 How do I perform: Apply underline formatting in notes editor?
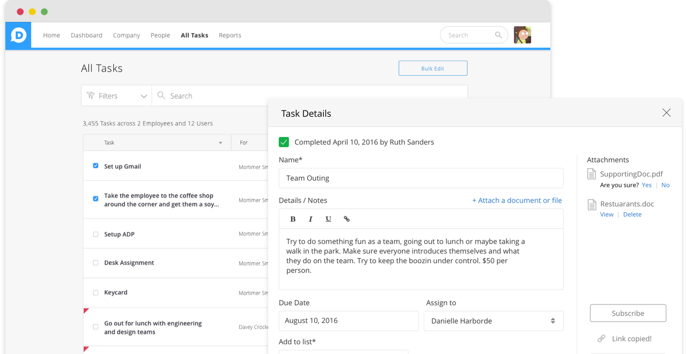tap(328, 219)
